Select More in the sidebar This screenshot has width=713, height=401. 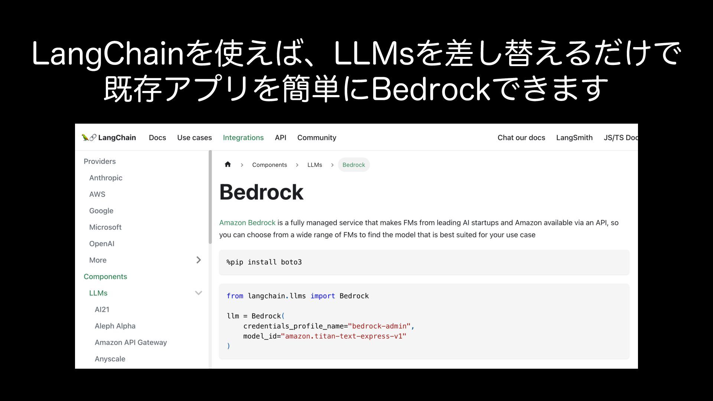pyautogui.click(x=98, y=260)
